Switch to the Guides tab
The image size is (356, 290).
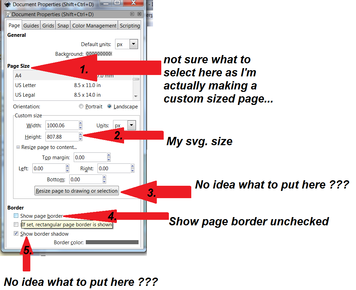click(31, 25)
